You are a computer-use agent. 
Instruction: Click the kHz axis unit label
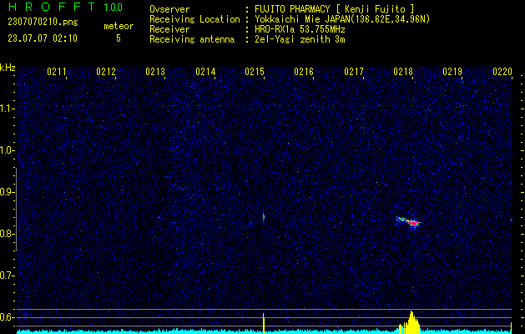pos(8,68)
